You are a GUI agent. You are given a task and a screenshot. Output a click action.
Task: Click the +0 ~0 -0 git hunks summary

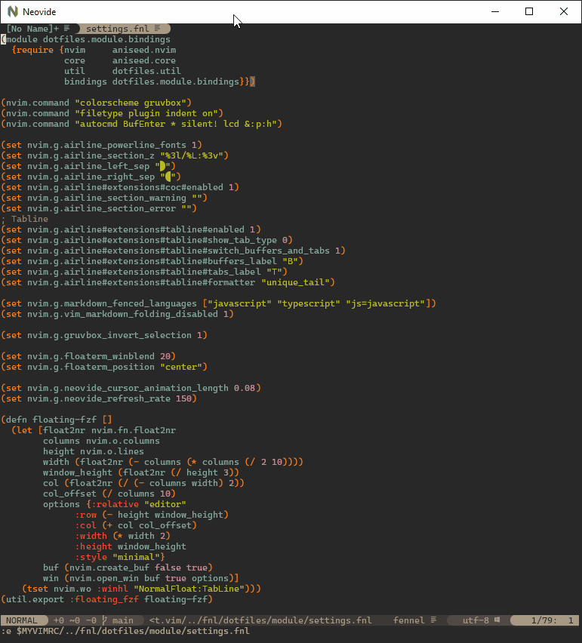tap(75, 620)
